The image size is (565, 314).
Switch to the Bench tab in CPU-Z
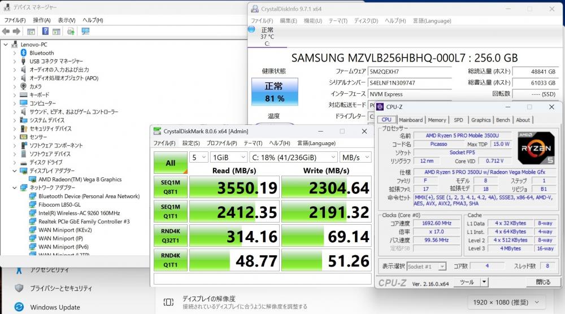pos(503,120)
